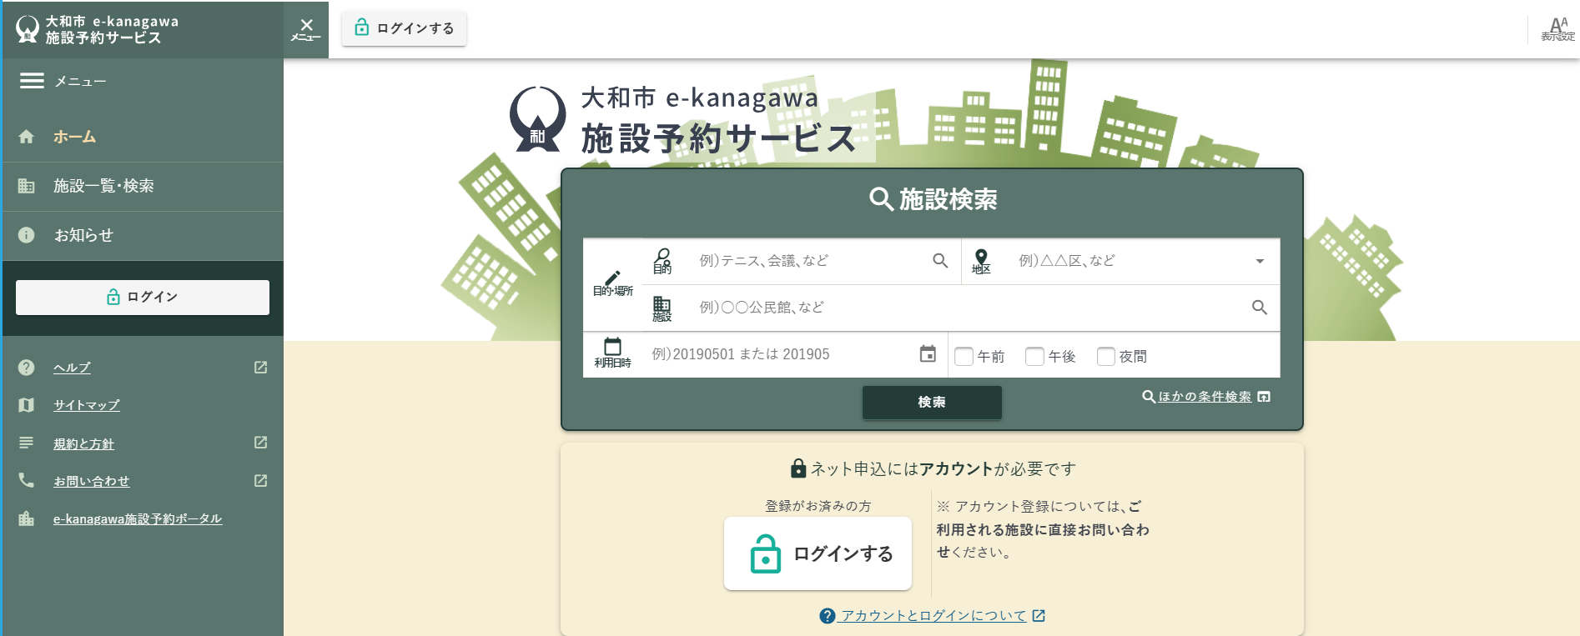Open display settings (表示設定) icon
This screenshot has height=636, width=1580.
pyautogui.click(x=1557, y=29)
